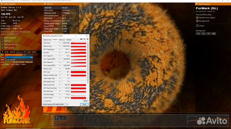Click the OSI bgcolor preview swatch

point(218,34)
